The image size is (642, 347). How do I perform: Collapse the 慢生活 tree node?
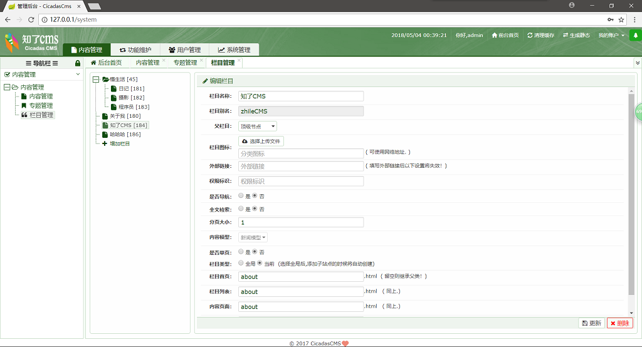[x=95, y=80]
